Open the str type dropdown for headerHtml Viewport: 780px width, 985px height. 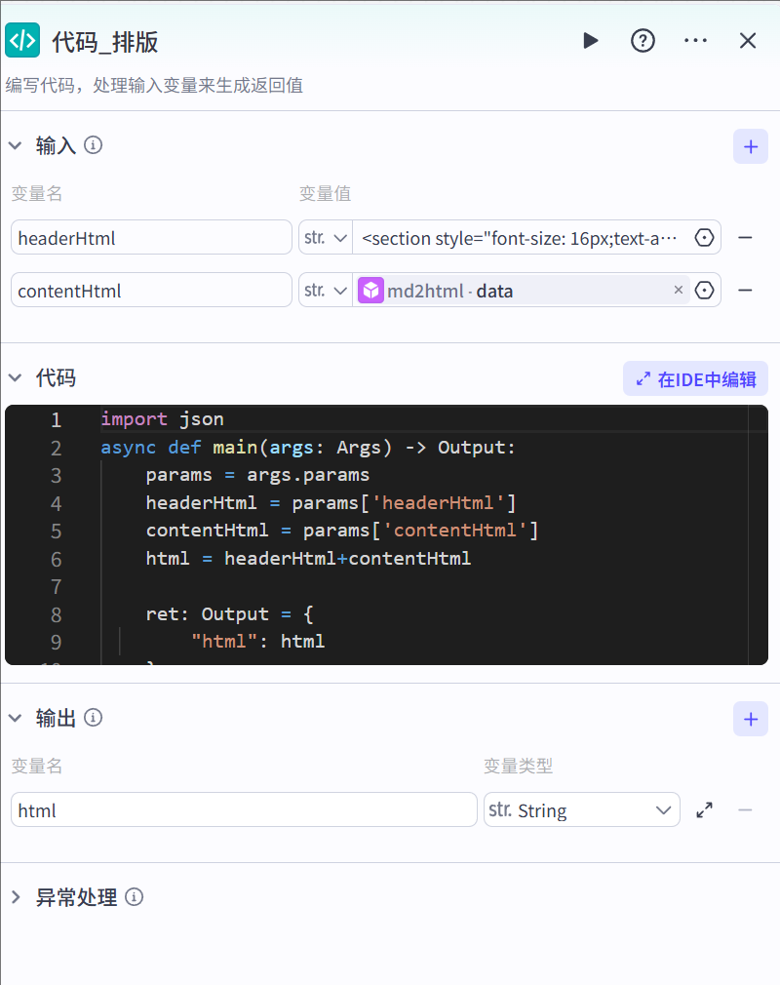[325, 237]
